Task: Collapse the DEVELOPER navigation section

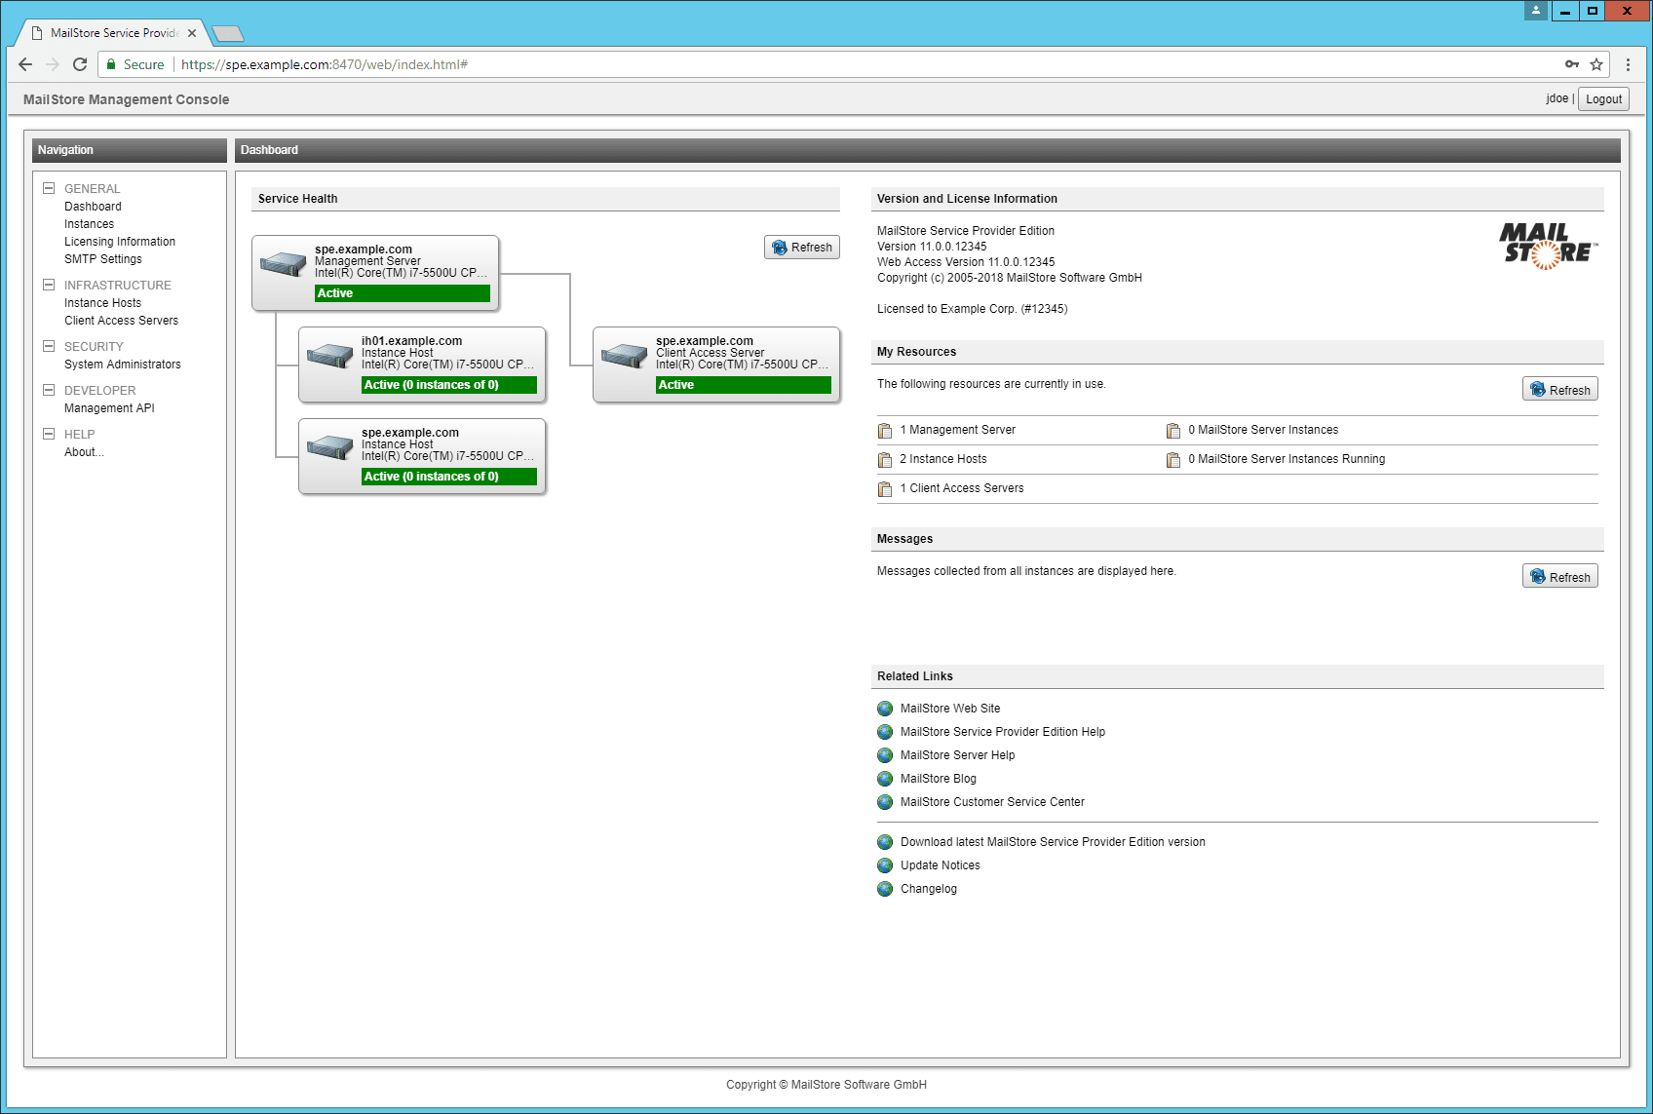Action: pyautogui.click(x=49, y=390)
